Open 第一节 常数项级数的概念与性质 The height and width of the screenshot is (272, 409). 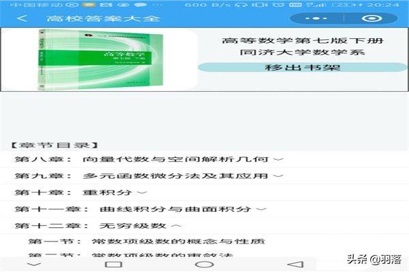[x=147, y=241]
